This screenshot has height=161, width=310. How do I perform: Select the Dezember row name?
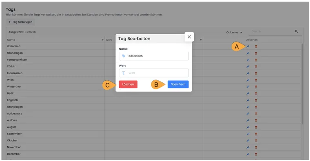point(13,154)
